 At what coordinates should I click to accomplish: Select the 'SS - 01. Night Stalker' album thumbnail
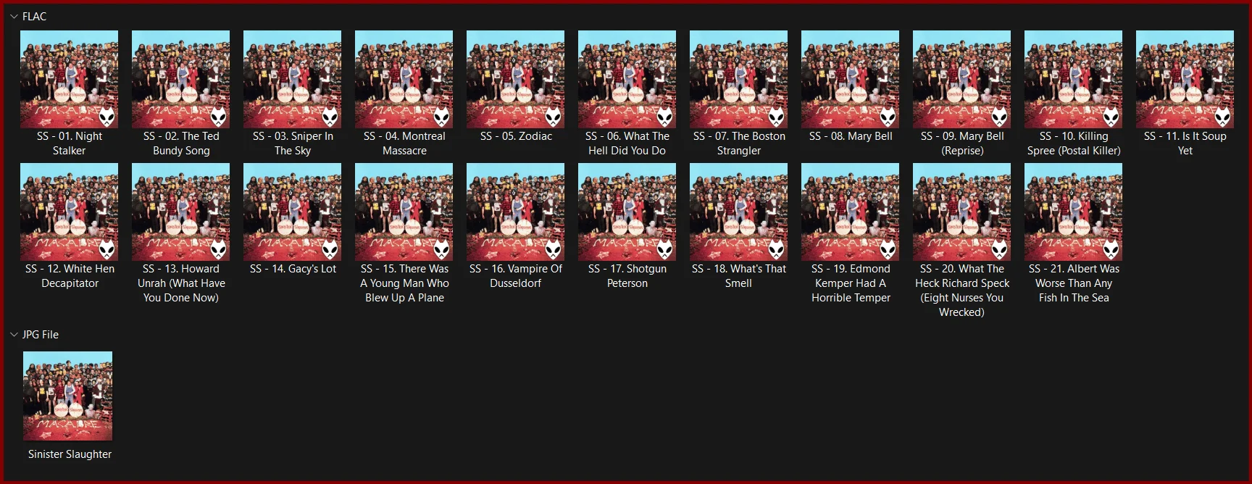click(70, 79)
